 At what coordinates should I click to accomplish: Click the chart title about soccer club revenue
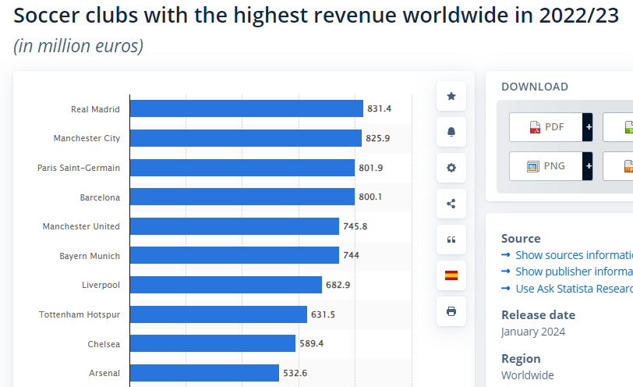pos(316,16)
